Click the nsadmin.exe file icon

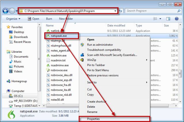48,56
